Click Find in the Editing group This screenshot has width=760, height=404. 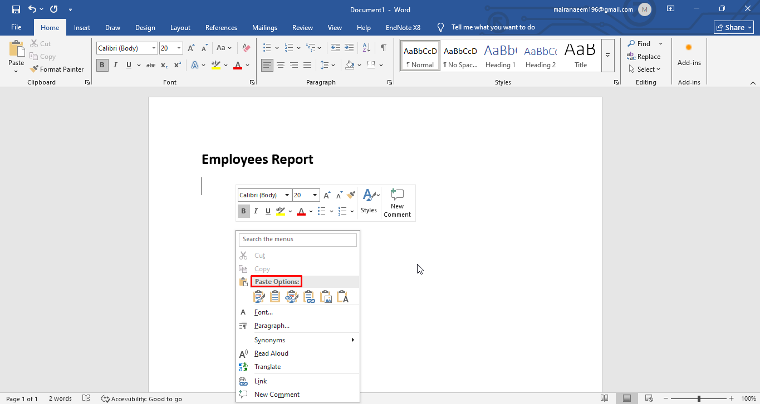(639, 43)
